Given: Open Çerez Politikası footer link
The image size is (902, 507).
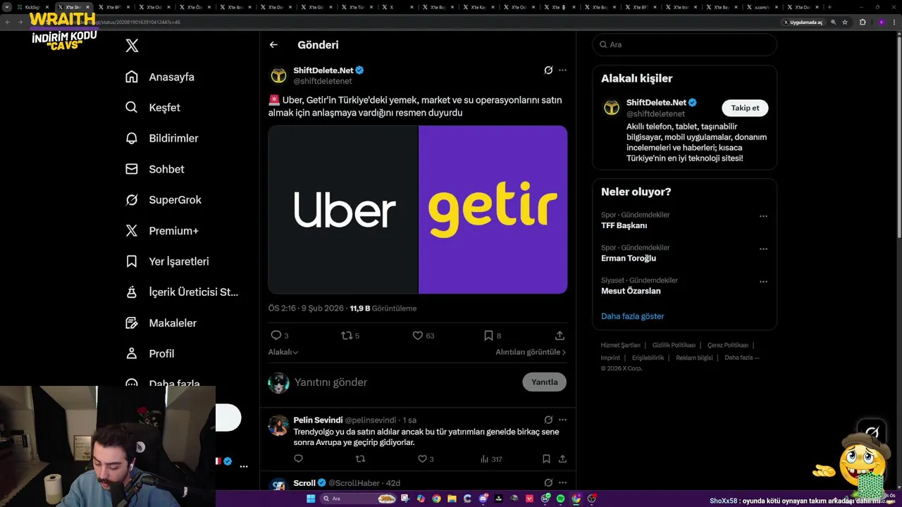Looking at the screenshot, I should point(727,345).
